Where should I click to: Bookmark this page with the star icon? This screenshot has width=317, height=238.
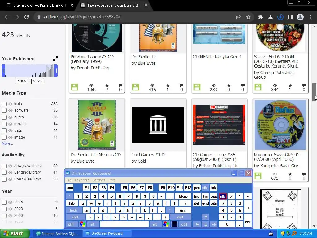tap(248, 17)
